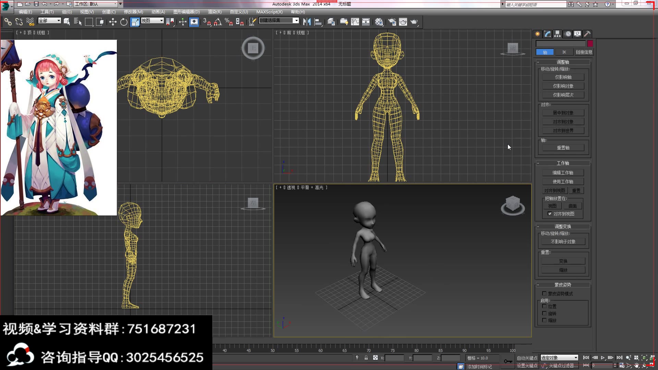
Task: Click the red object color swatch
Action: [x=590, y=44]
